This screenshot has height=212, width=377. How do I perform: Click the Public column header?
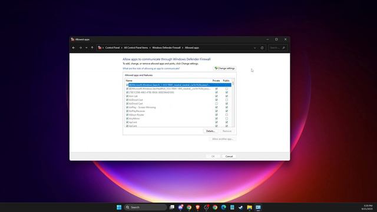226,81
